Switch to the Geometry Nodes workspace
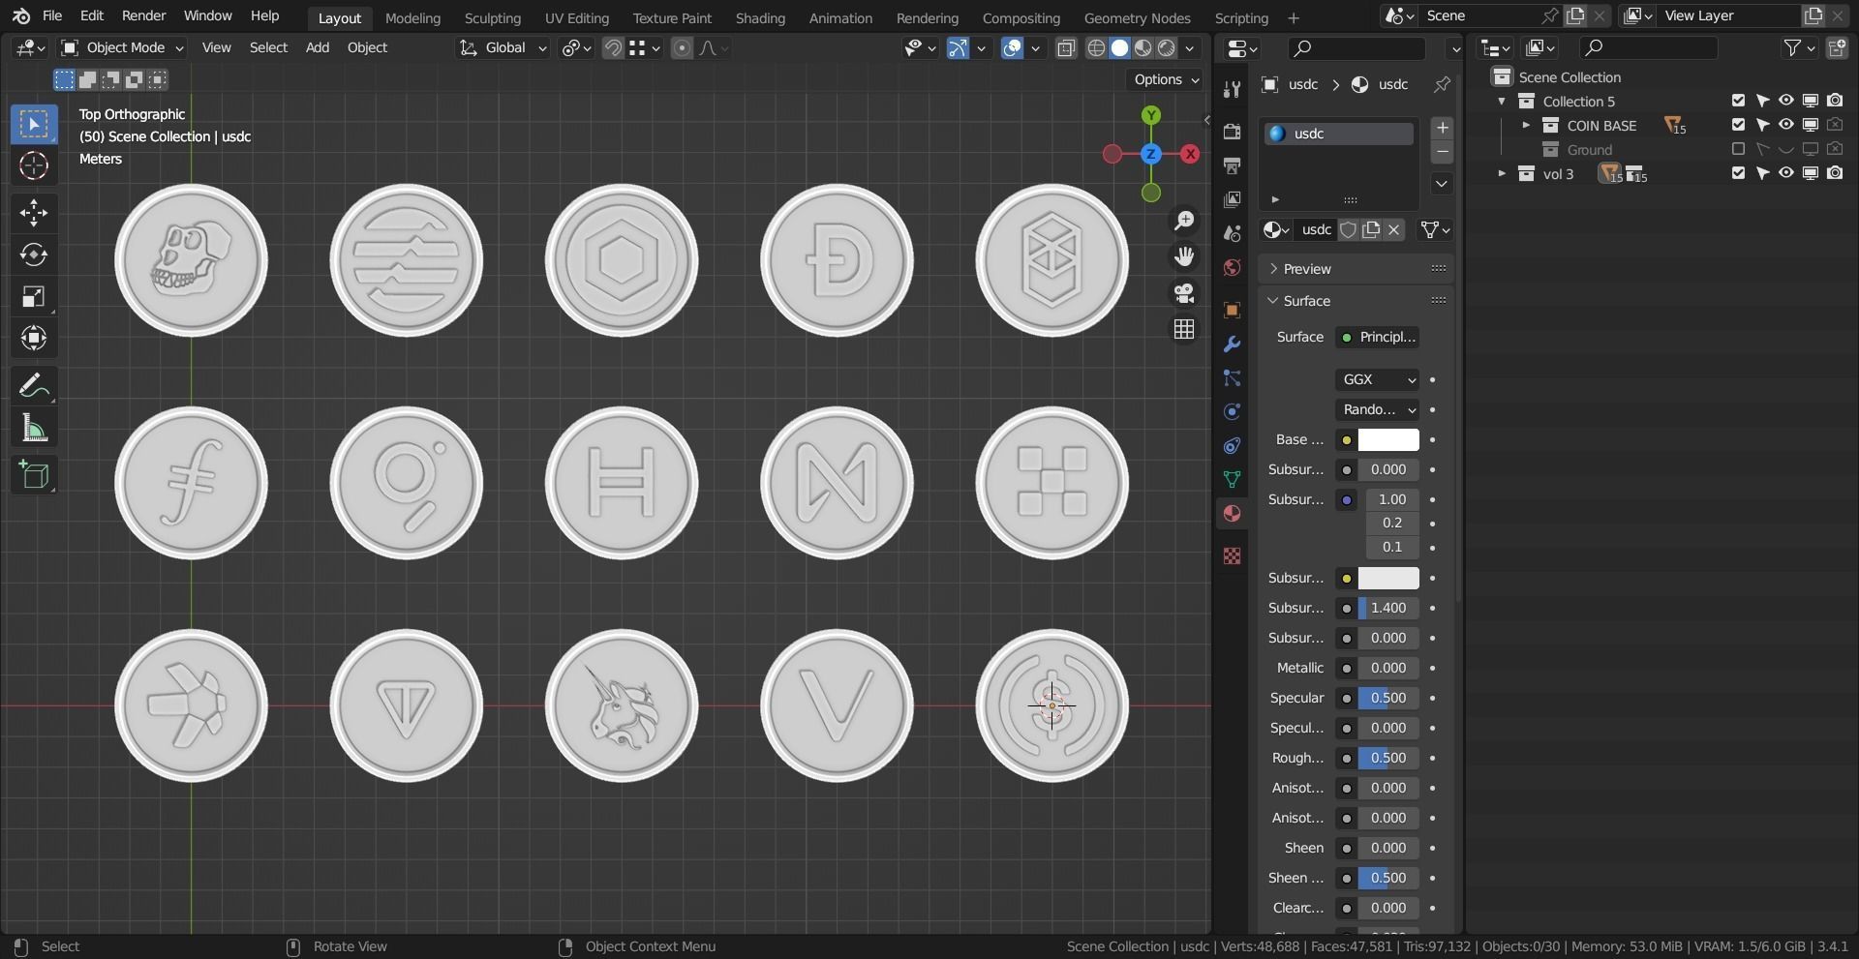This screenshot has height=959, width=1859. pyautogui.click(x=1137, y=17)
